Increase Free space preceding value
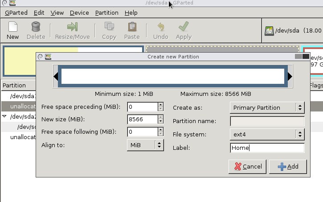The height and width of the screenshot is (202, 323). [160, 104]
